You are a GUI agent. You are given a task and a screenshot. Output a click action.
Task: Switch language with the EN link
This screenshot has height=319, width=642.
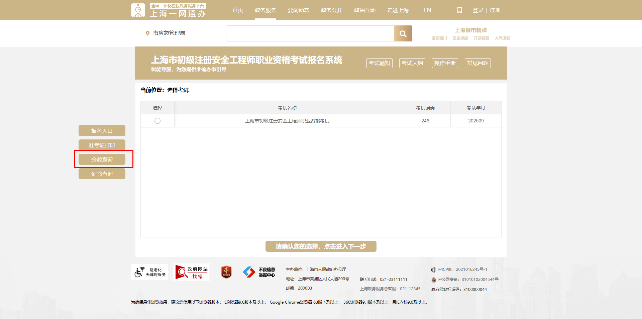pos(427,10)
